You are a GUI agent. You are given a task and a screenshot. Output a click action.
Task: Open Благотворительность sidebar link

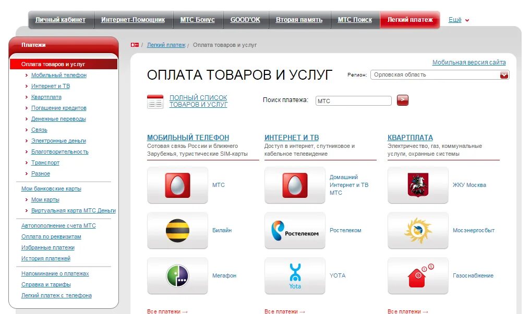pyautogui.click(x=60, y=152)
